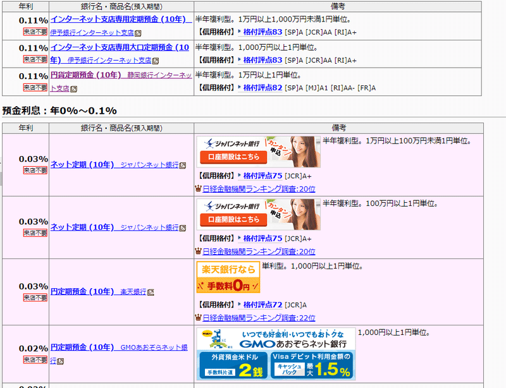Click 0.11% rate in 専用大口定期預金 row
506x388 pixels.
34,48
